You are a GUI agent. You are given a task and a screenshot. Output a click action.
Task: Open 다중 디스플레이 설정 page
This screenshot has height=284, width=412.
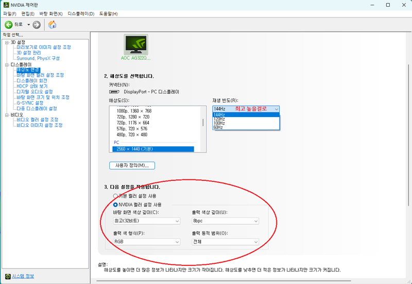pos(37,109)
